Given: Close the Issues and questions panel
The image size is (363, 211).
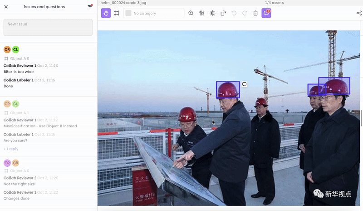Looking at the screenshot, I should [x=6, y=7].
